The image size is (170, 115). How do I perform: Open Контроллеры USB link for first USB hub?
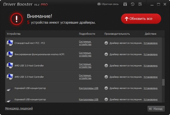(88, 88)
